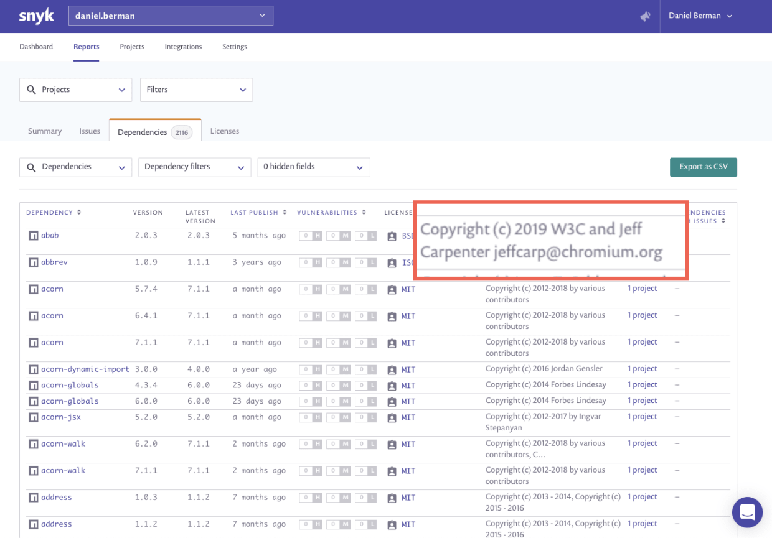Click the license icon in acorn-dynamic-import row
This screenshot has height=538, width=772.
[392, 369]
